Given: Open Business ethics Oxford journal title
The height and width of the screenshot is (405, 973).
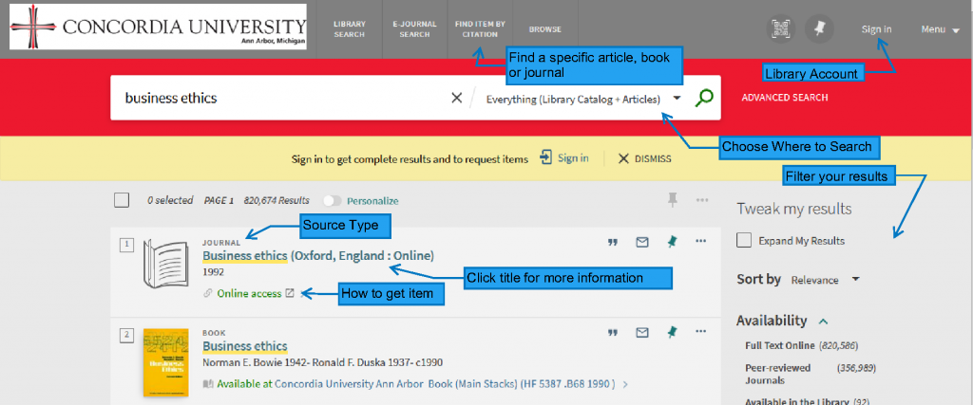Looking at the screenshot, I should point(318,256).
